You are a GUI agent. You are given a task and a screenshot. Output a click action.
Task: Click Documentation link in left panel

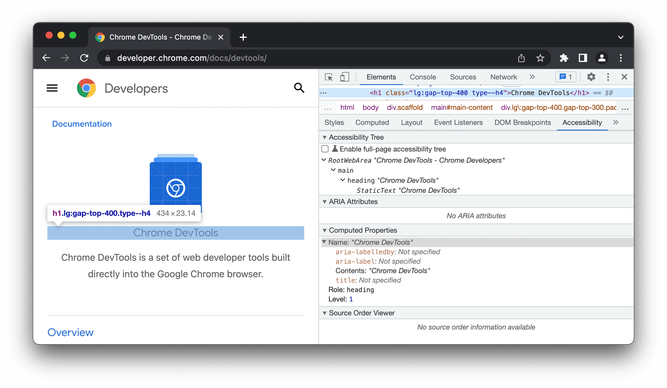click(x=82, y=123)
